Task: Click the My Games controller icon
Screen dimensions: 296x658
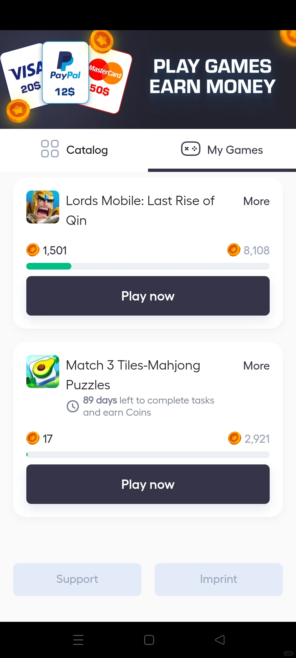Action: pyautogui.click(x=190, y=149)
